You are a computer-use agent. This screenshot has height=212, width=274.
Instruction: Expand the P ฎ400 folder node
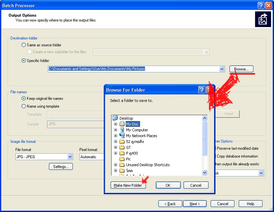(x=115, y=153)
